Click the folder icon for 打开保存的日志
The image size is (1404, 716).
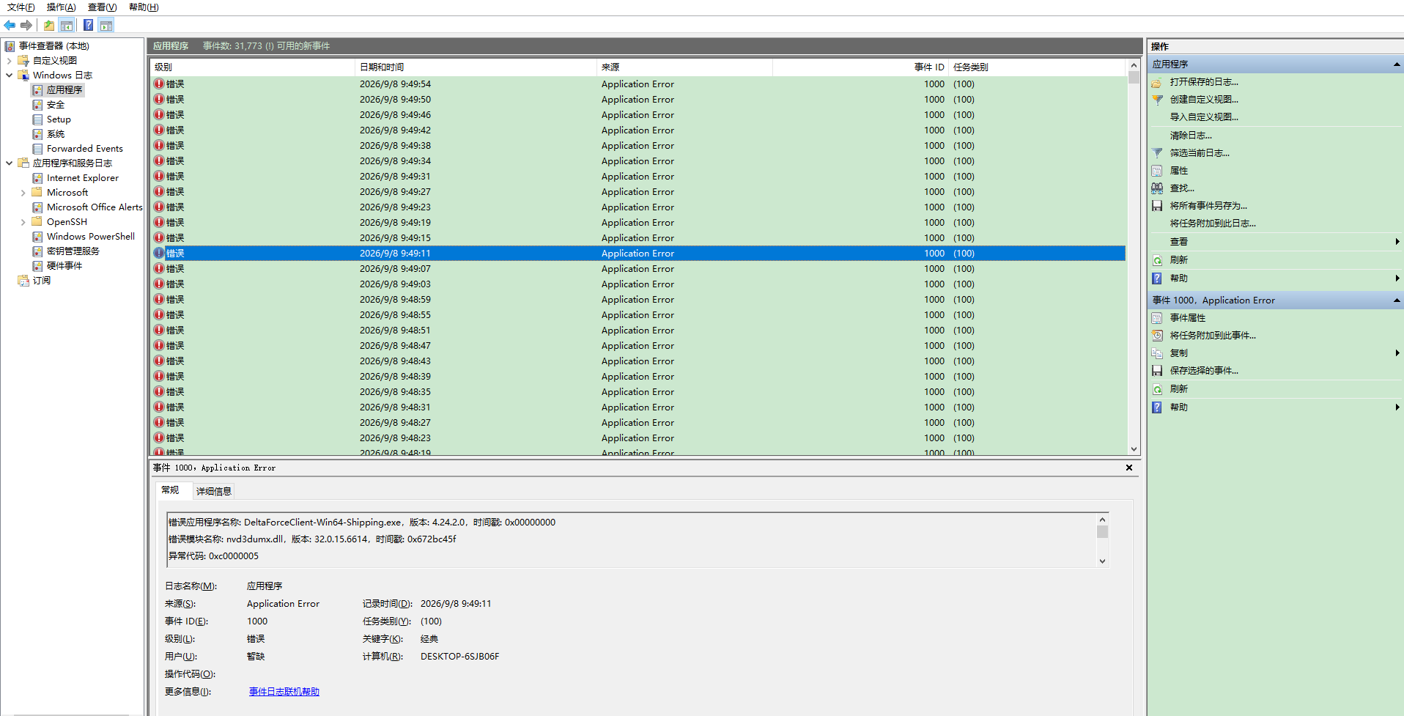click(x=1157, y=82)
